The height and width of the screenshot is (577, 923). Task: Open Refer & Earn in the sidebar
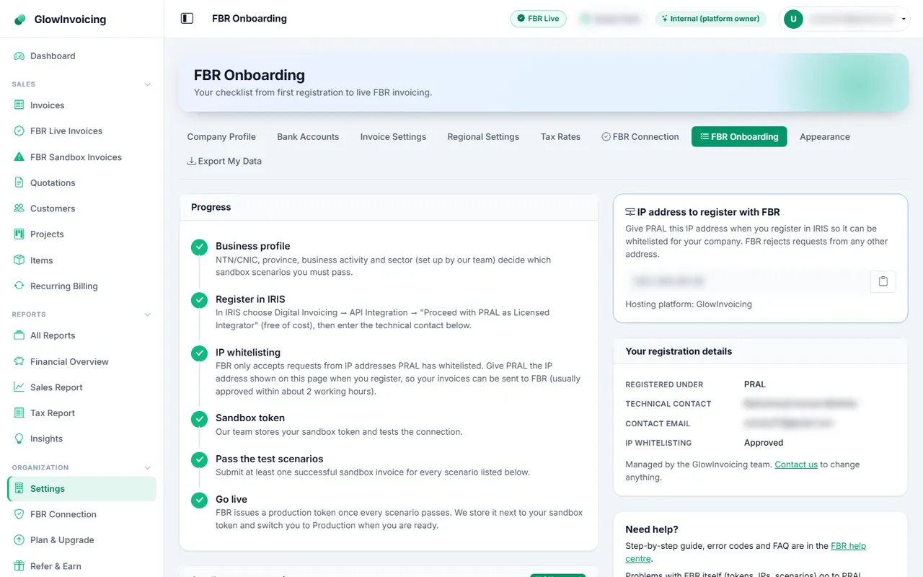(81, 566)
